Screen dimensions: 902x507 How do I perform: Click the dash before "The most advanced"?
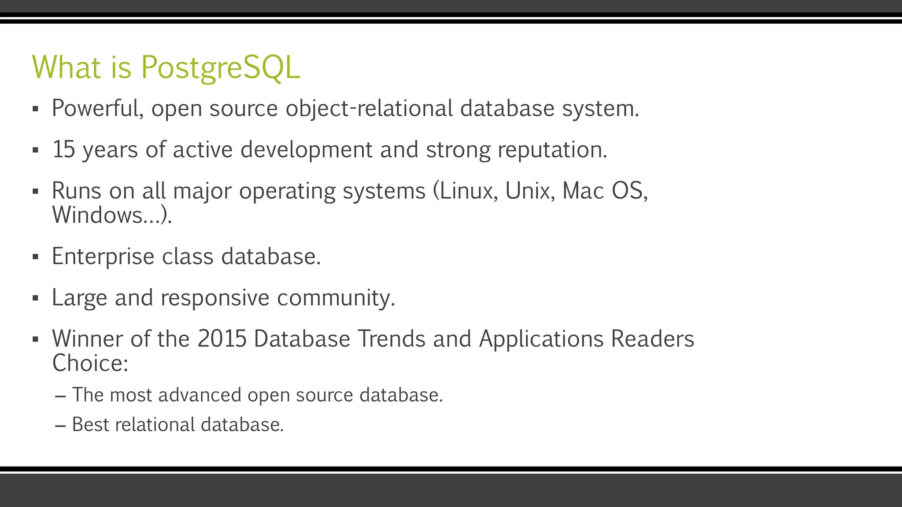60,396
